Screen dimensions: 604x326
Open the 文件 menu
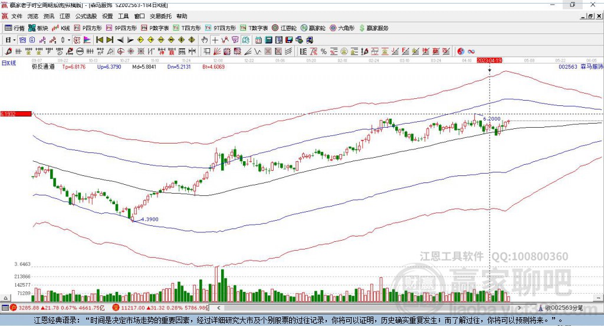coord(17,16)
